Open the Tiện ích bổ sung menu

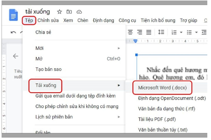click(x=158, y=21)
